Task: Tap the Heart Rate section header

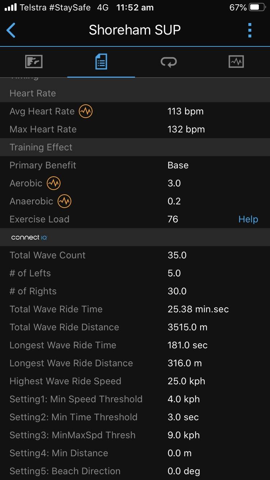Action: pos(33,93)
